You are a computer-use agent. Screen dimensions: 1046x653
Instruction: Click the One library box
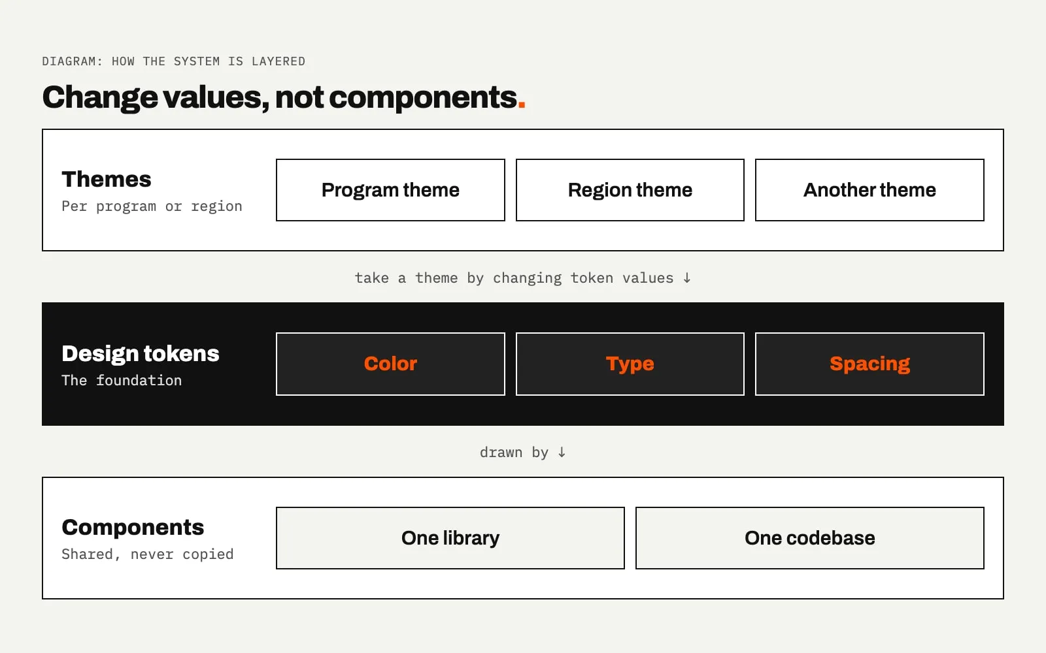(450, 538)
